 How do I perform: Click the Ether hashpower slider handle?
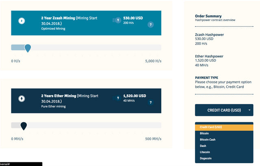coord(24,126)
